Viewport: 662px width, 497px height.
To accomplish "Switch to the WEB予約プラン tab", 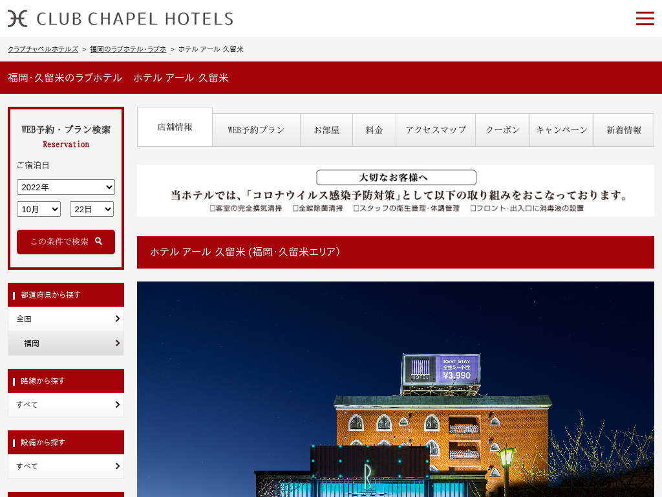I will click(x=256, y=129).
